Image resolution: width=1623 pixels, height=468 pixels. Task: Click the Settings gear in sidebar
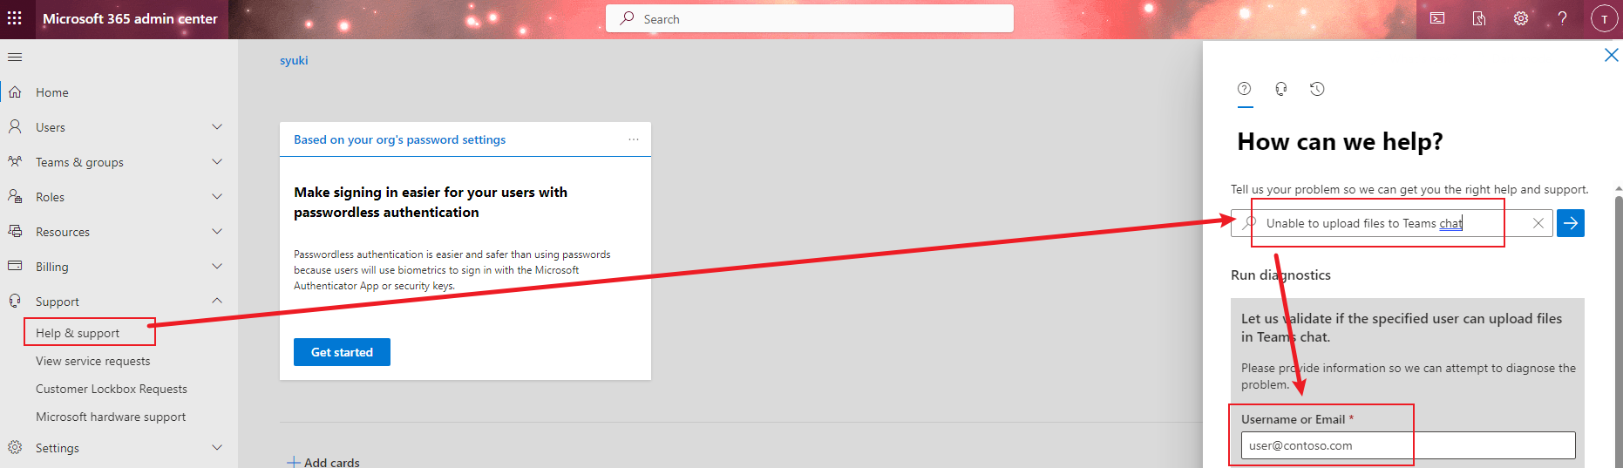pyautogui.click(x=15, y=447)
